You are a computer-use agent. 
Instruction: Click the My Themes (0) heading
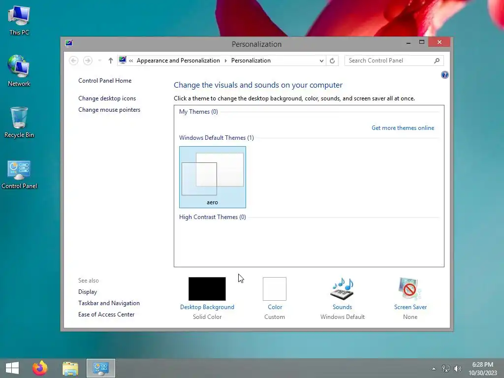point(198,112)
